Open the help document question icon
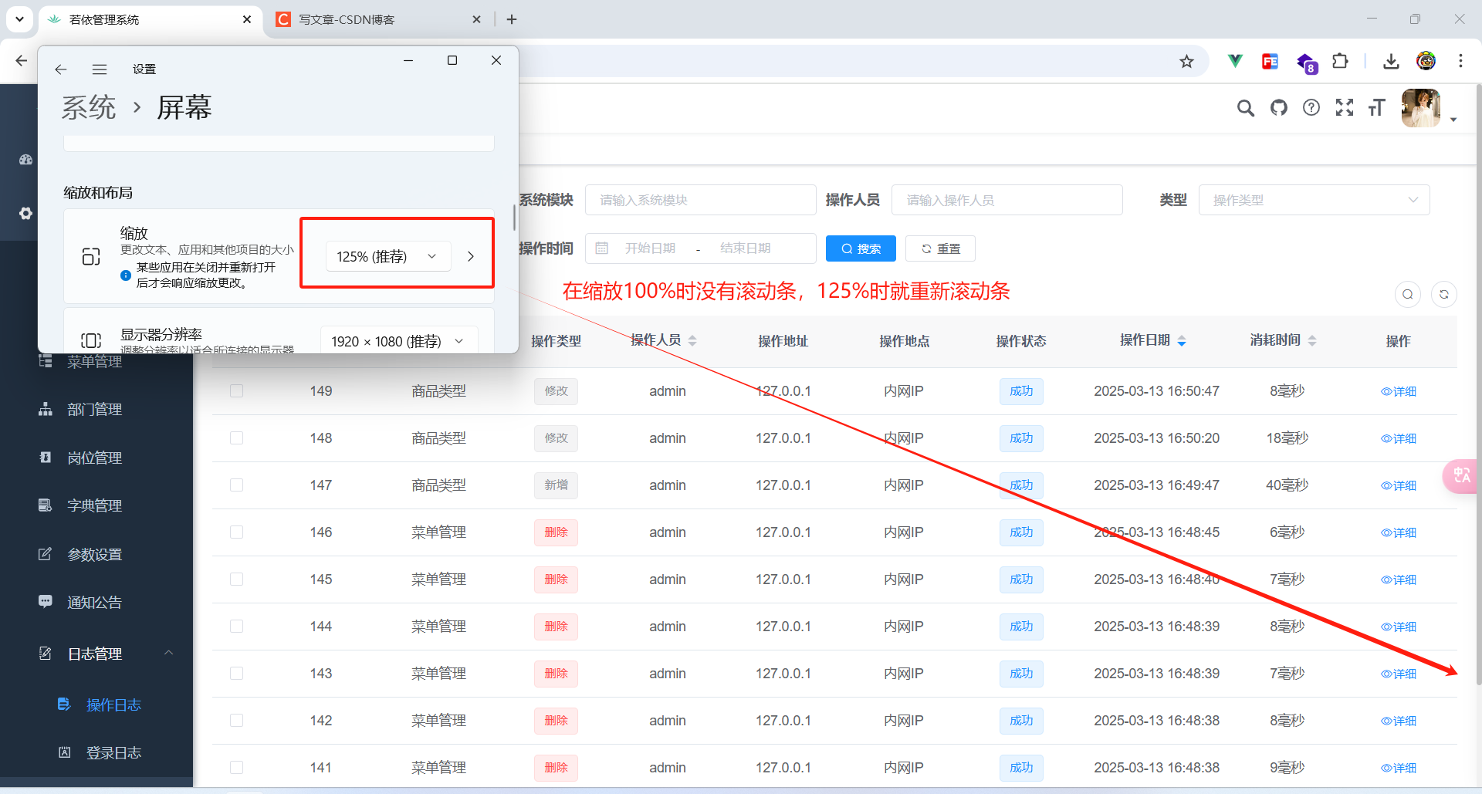The image size is (1482, 794). (1311, 108)
